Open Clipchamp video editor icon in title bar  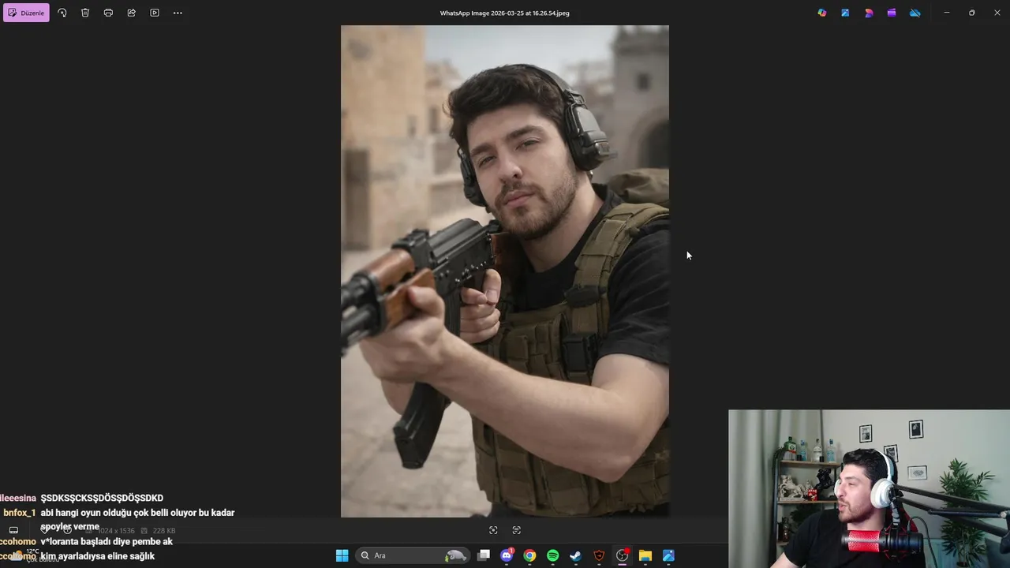(892, 13)
